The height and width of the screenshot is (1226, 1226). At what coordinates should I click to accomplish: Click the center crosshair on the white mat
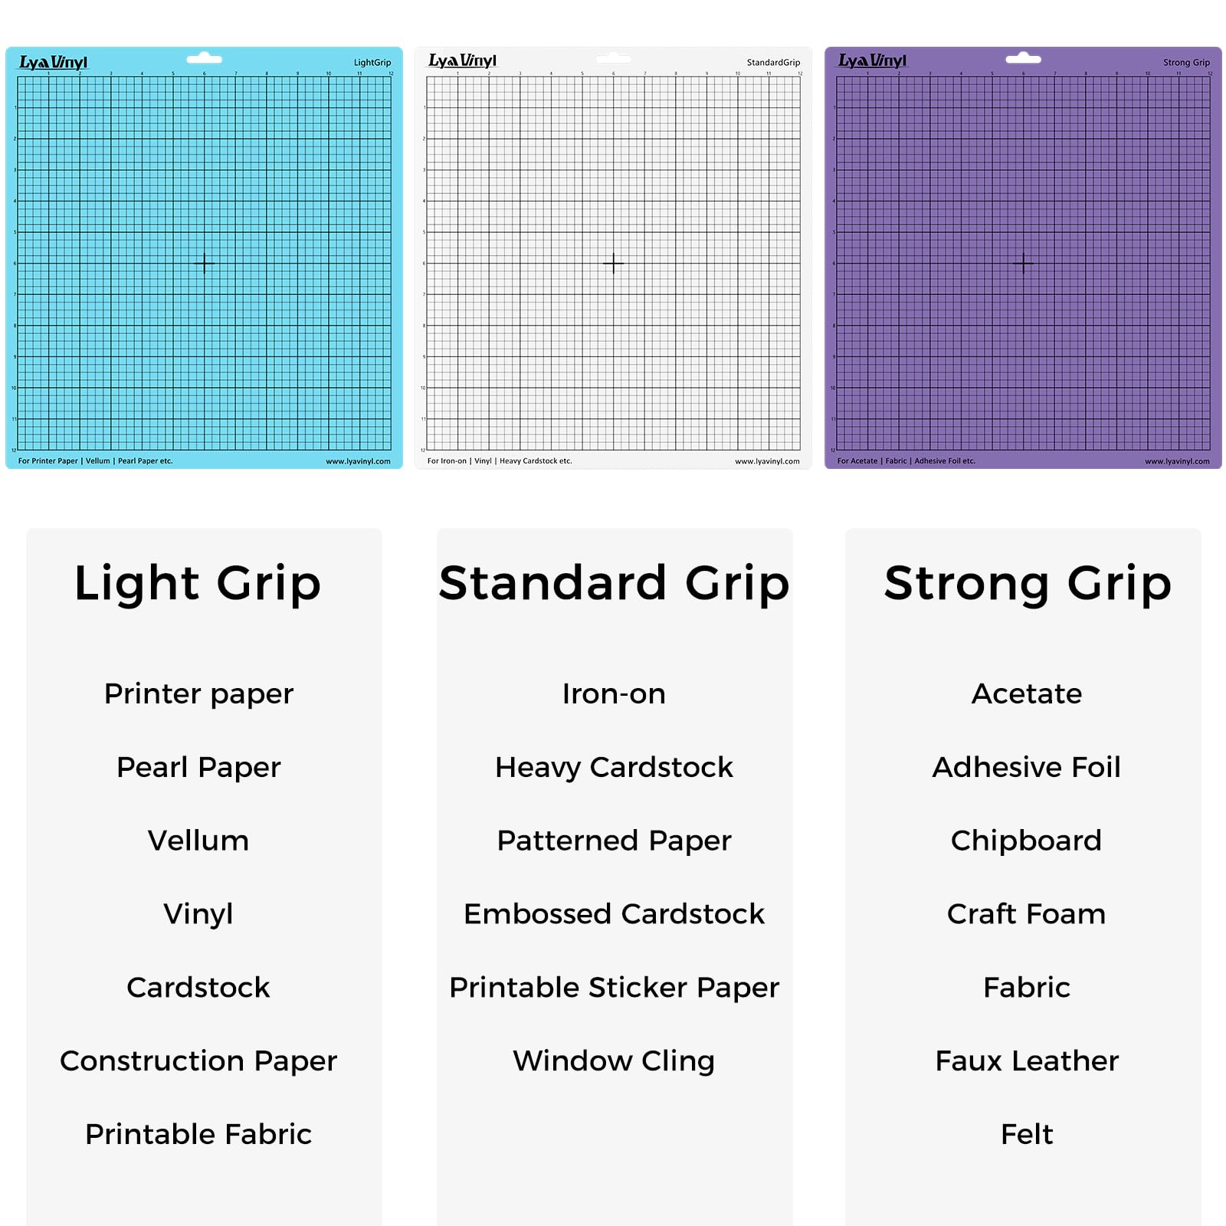pyautogui.click(x=614, y=264)
